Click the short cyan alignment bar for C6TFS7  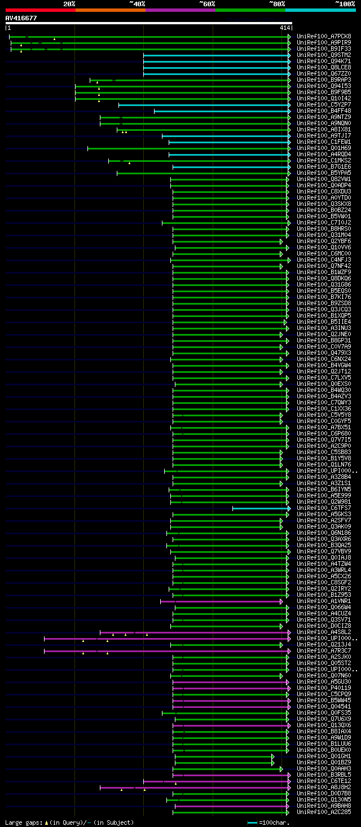(x=261, y=508)
